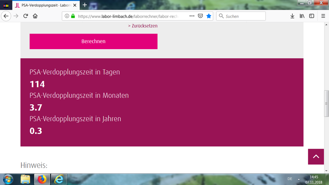The height and width of the screenshot is (185, 329).
Task: Open the Library menu
Action: pos(302,16)
